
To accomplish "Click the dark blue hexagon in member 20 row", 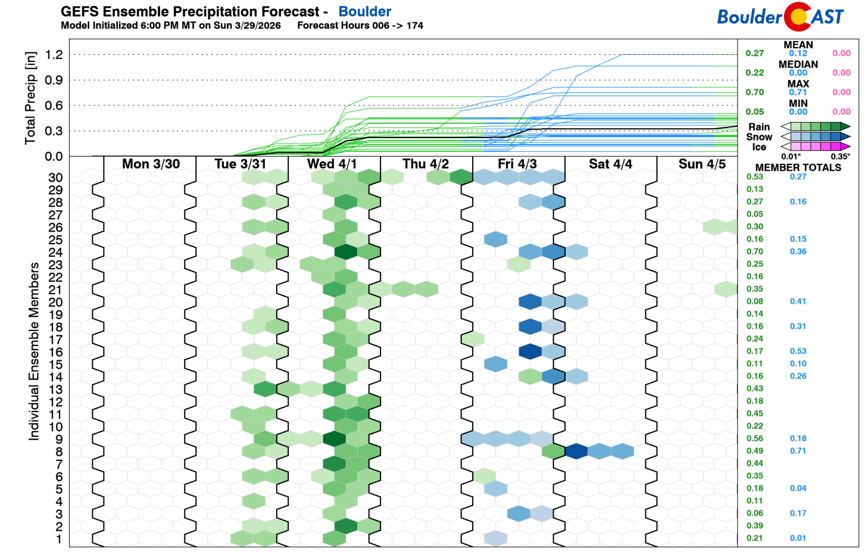I will coord(530,301).
